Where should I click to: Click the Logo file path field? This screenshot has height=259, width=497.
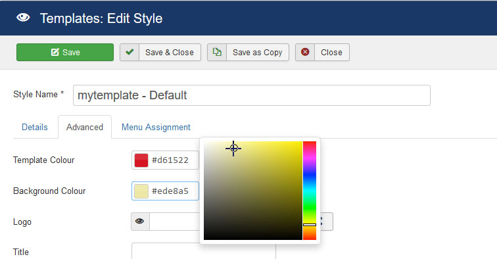click(175, 222)
